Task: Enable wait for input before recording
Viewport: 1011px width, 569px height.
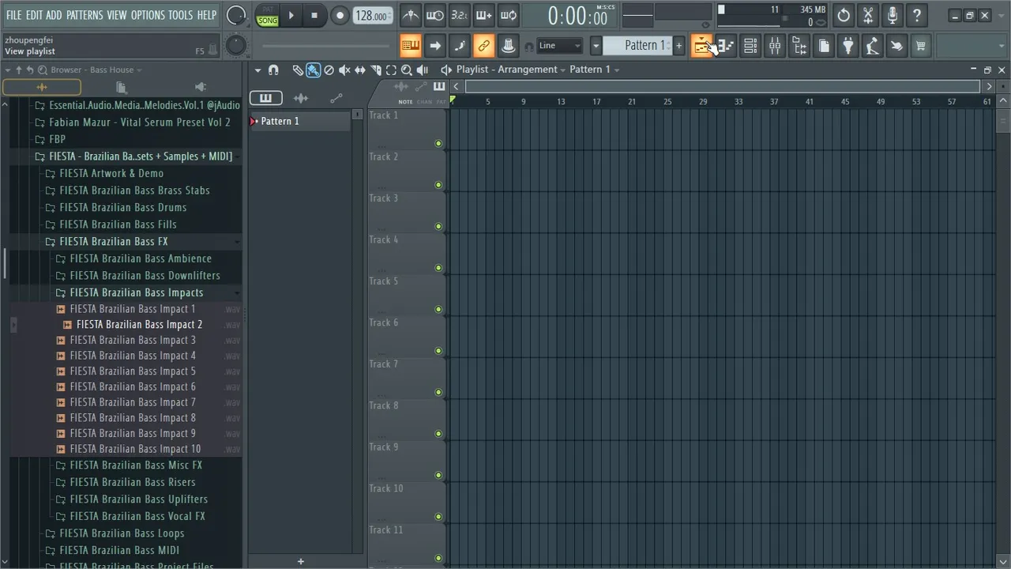Action: 435,15
